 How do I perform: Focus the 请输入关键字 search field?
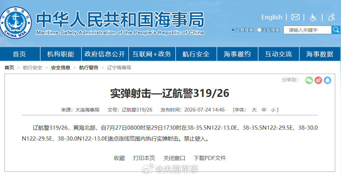307,30
